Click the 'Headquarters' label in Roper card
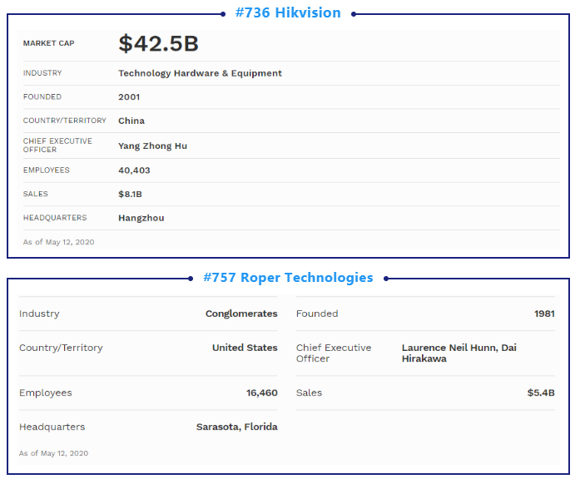 click(x=52, y=427)
